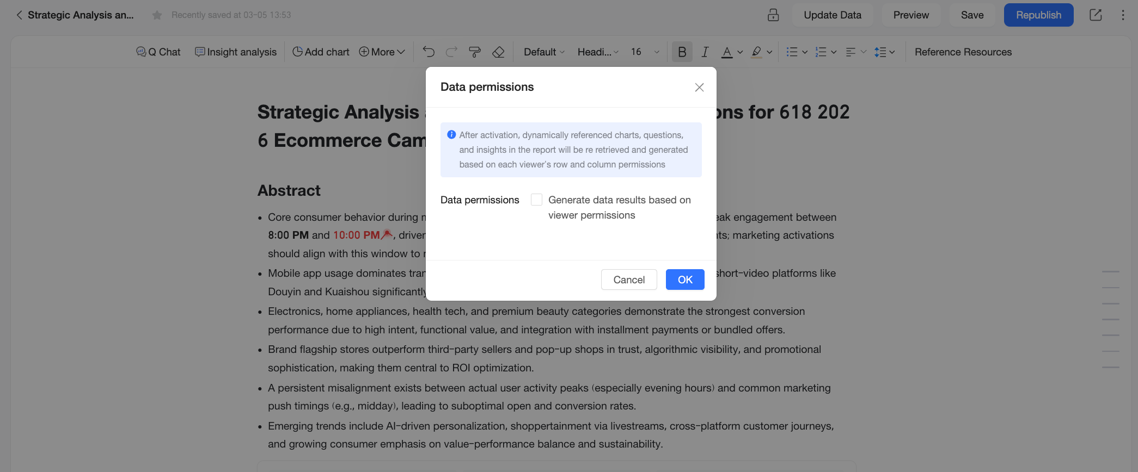1138x472 pixels.
Task: Toggle italic formatting
Action: click(705, 52)
